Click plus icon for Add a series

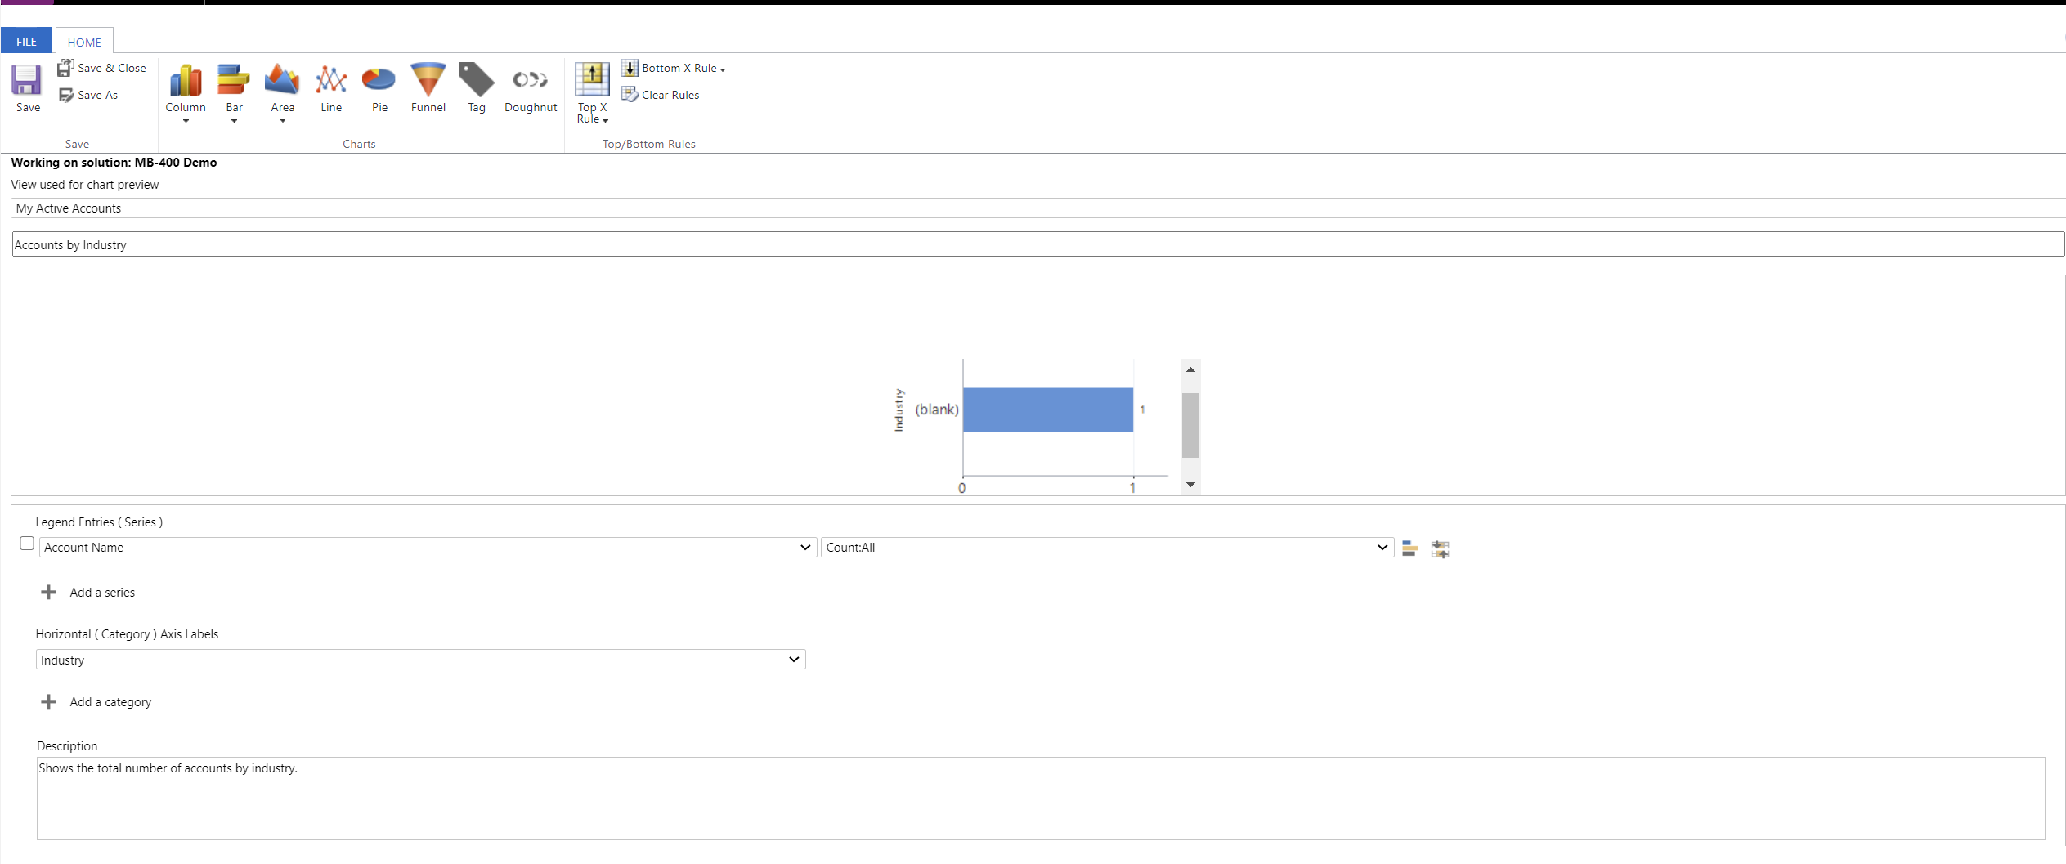point(48,592)
